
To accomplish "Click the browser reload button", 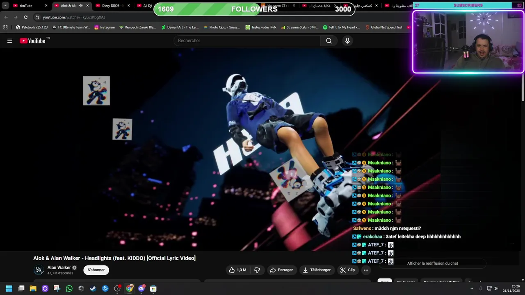I will click(x=25, y=17).
